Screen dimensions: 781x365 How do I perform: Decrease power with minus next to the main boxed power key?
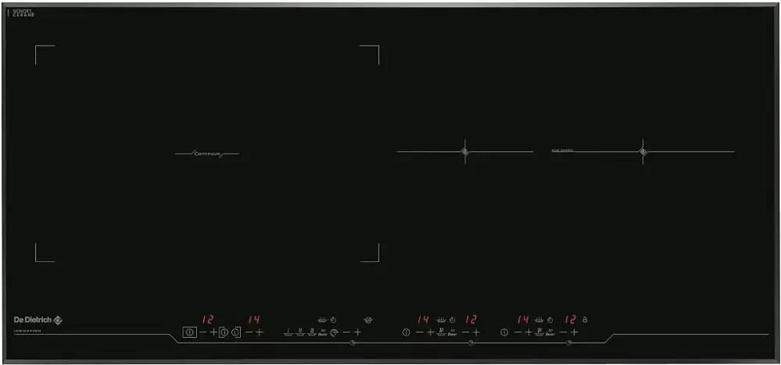click(x=202, y=332)
